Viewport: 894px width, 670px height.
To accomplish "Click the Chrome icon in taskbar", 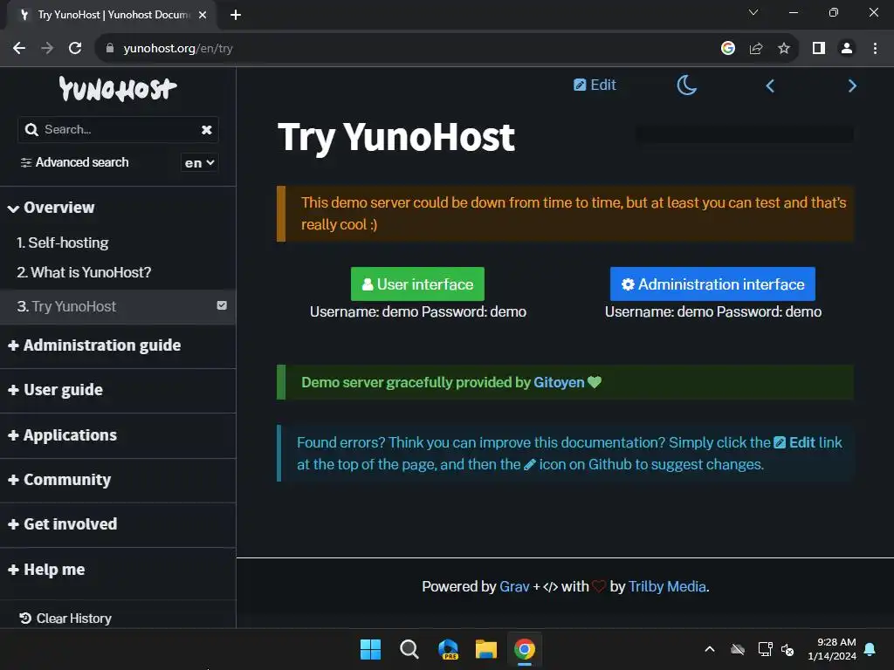I will (x=525, y=649).
